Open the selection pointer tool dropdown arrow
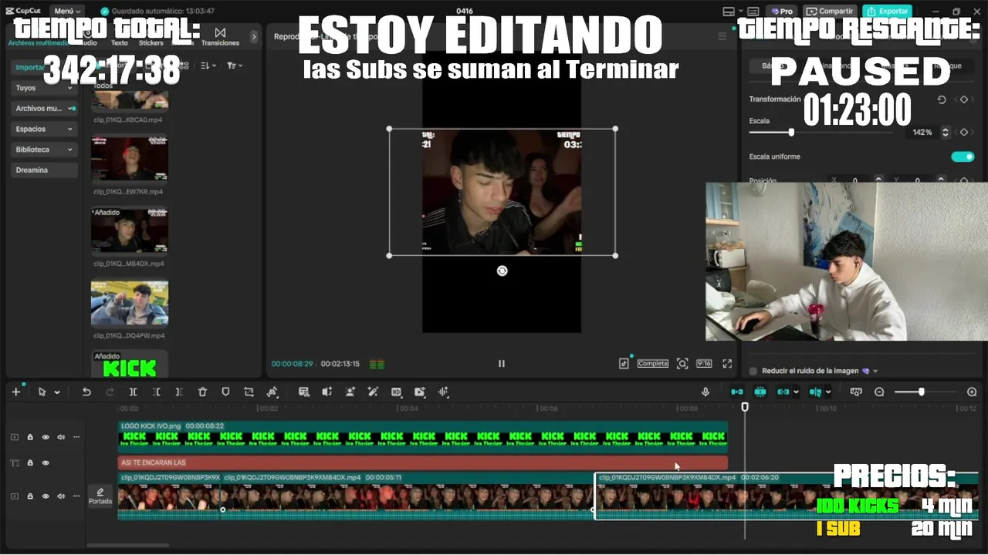Screen dimensions: 988x555 [x=57, y=392]
